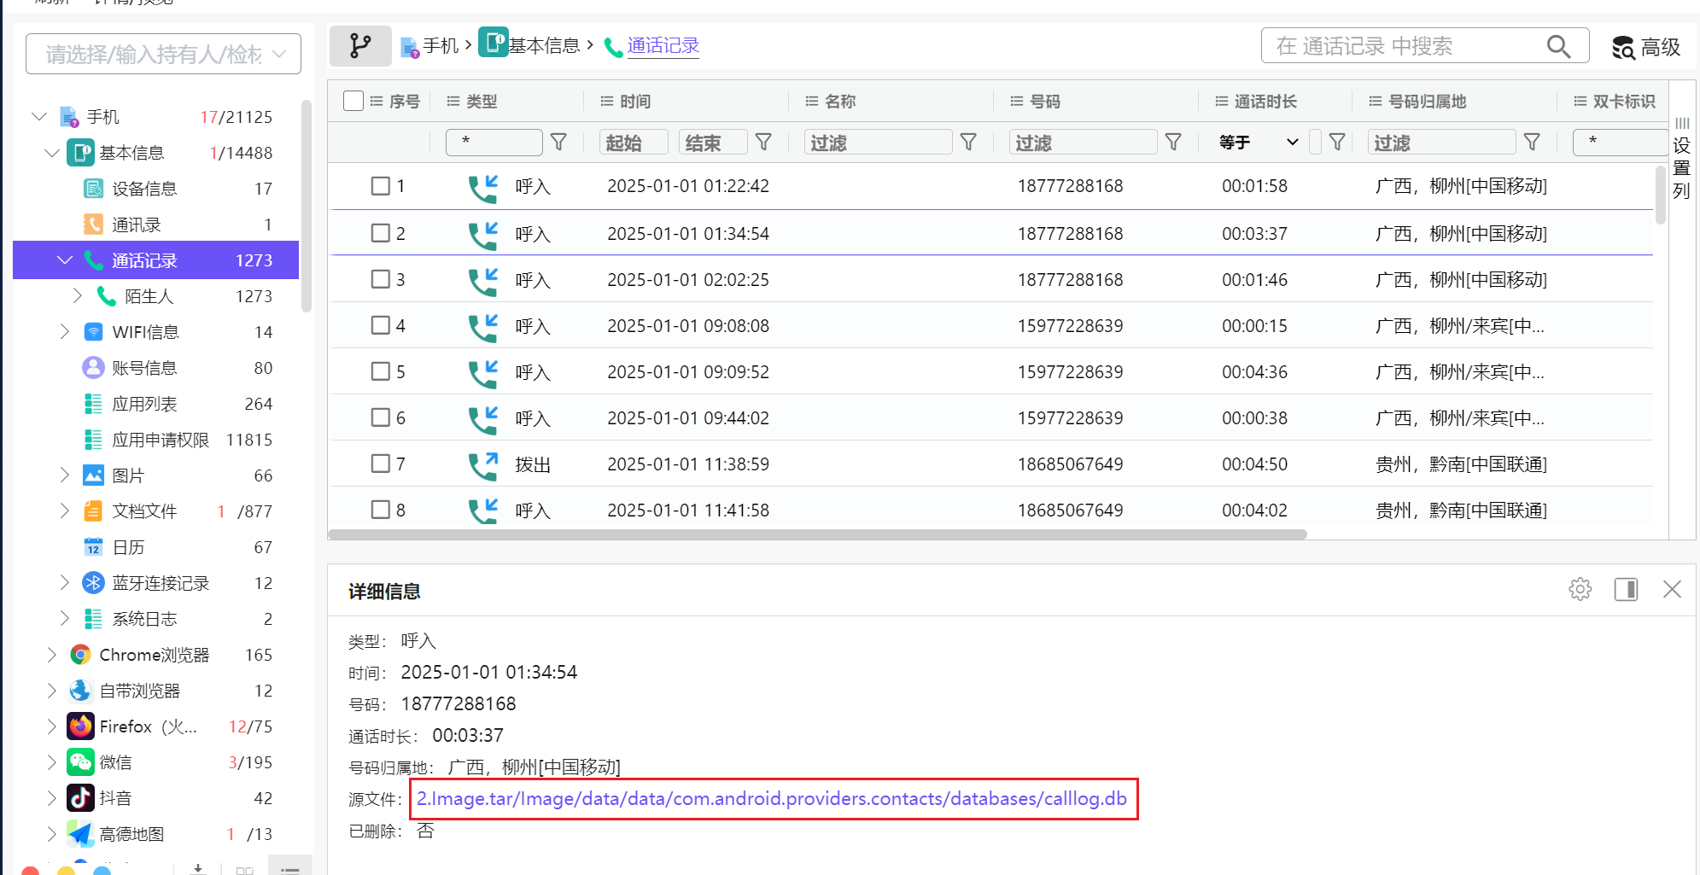Click filter funnel icon for 号码 column
1700x875 pixels.
(1173, 142)
